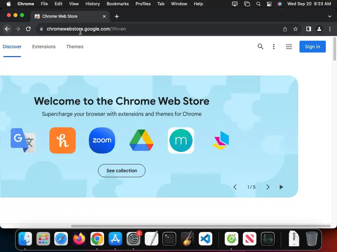
Task: Open Spotlight search in menu bar
Action: coord(258,4)
